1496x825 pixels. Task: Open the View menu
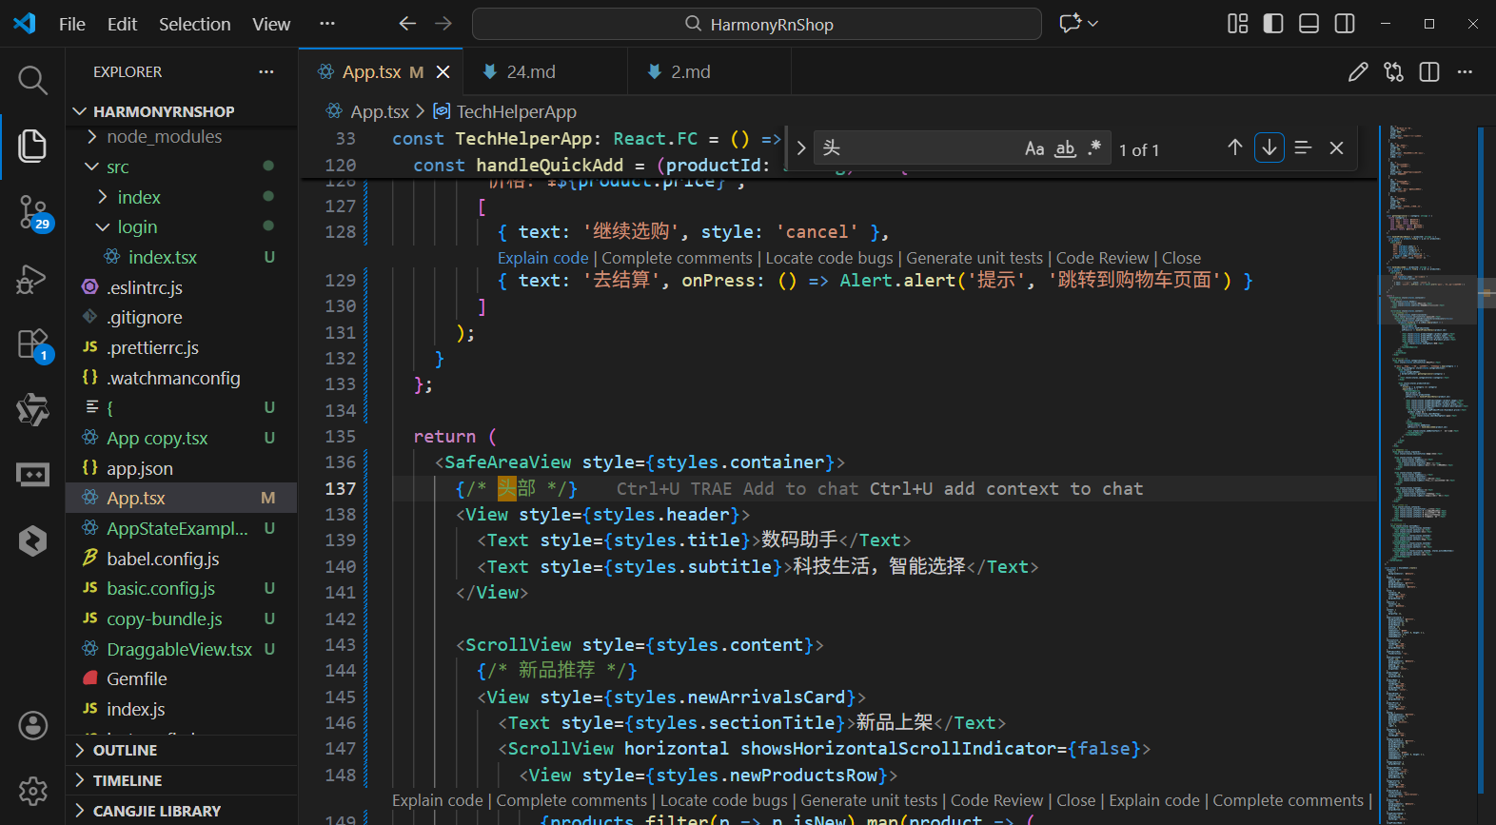271,24
